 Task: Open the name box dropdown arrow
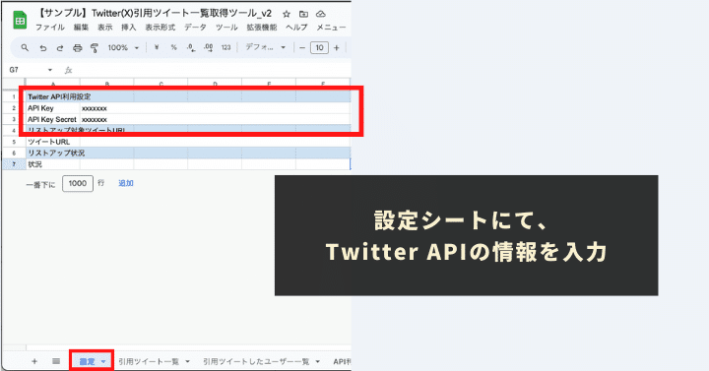[x=50, y=70]
